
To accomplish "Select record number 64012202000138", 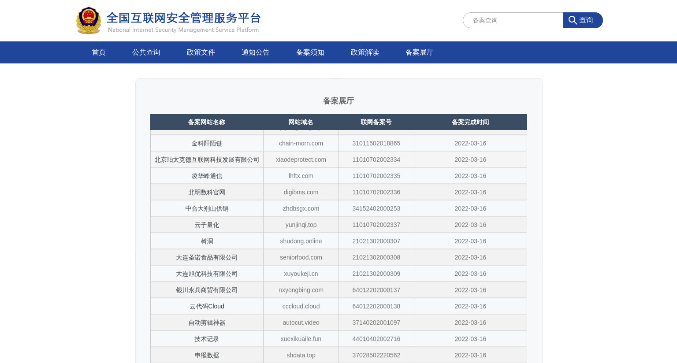I will point(376,306).
